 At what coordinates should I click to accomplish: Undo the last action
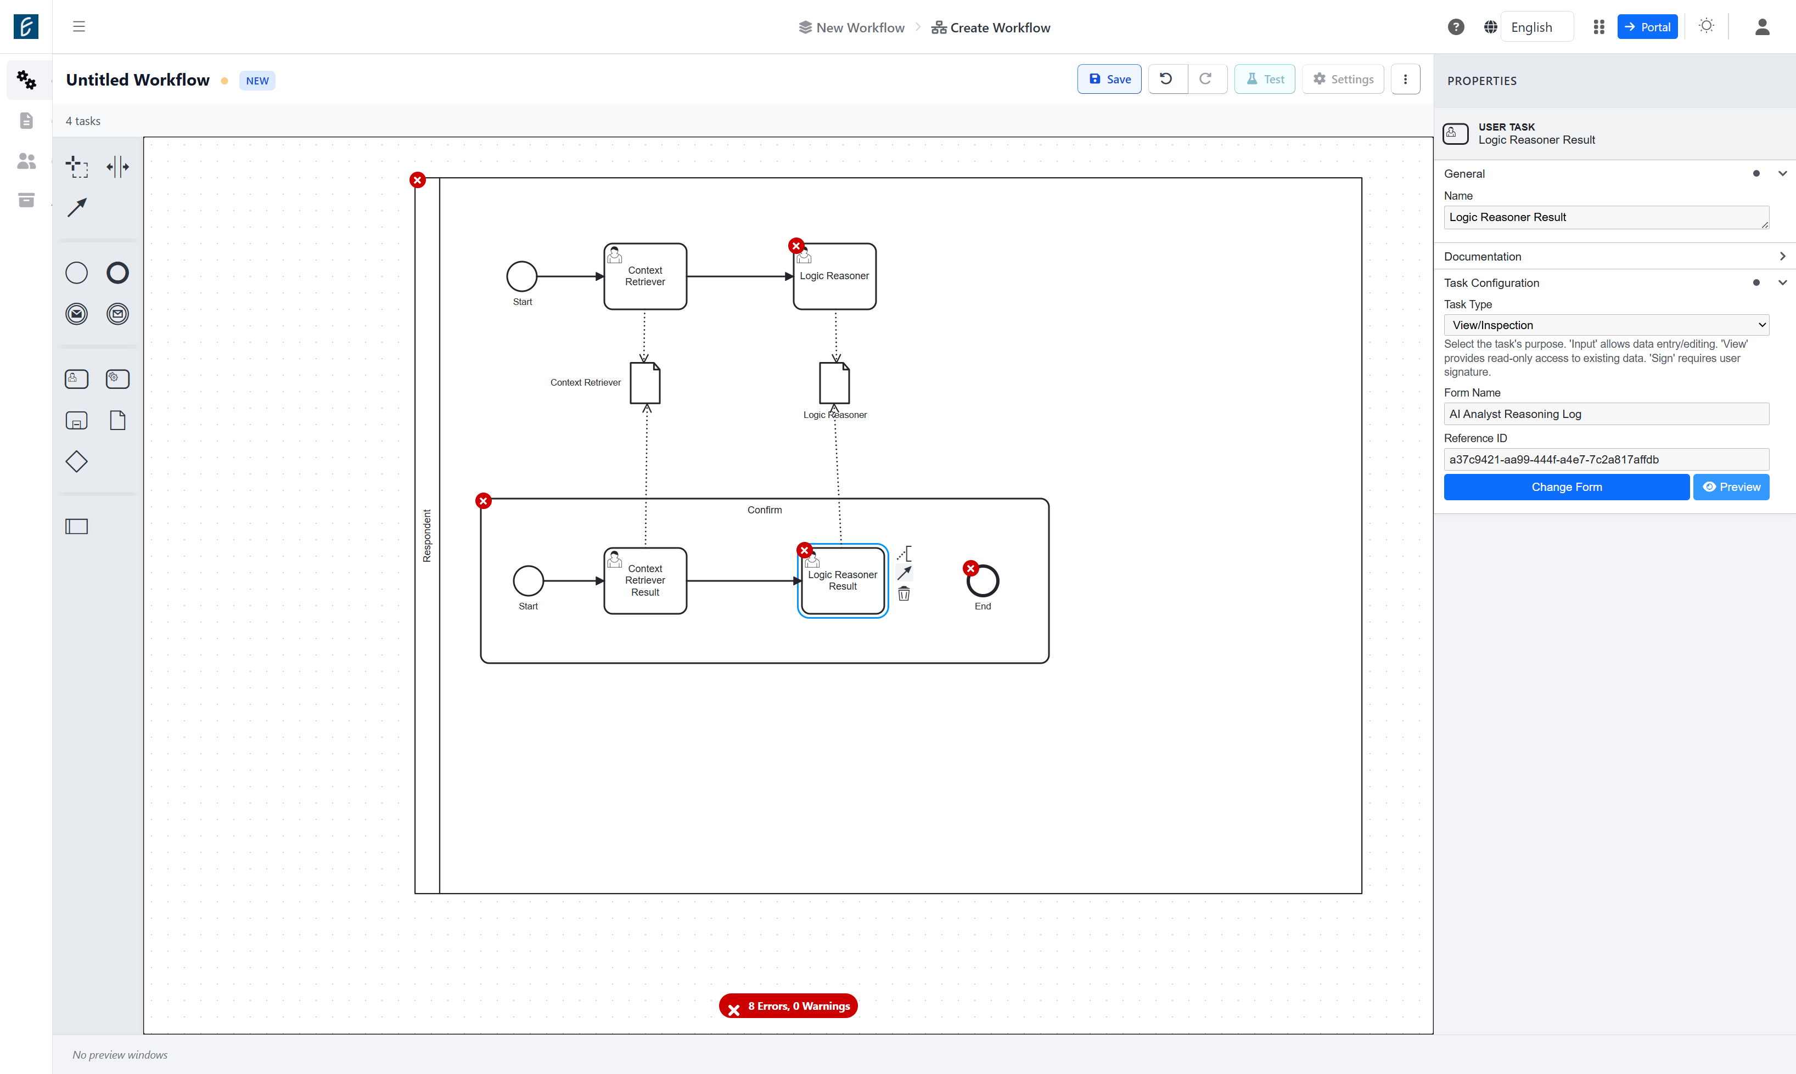(x=1166, y=79)
